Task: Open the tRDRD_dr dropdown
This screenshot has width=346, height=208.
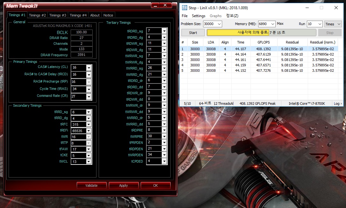Action: click(164, 81)
